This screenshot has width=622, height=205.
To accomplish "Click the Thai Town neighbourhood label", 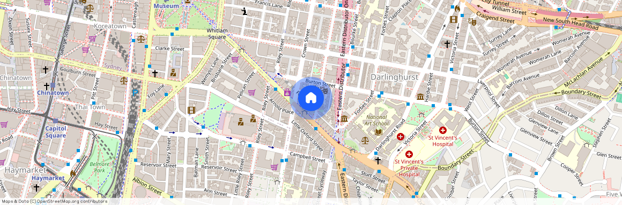I will tap(90, 107).
